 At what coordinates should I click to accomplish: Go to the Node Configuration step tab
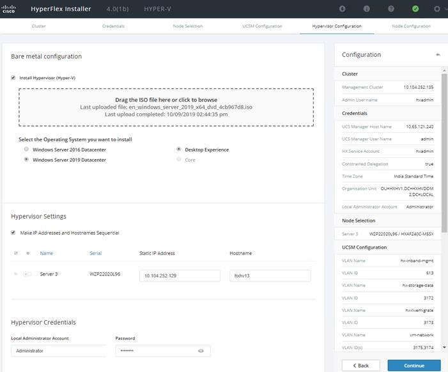tap(411, 26)
